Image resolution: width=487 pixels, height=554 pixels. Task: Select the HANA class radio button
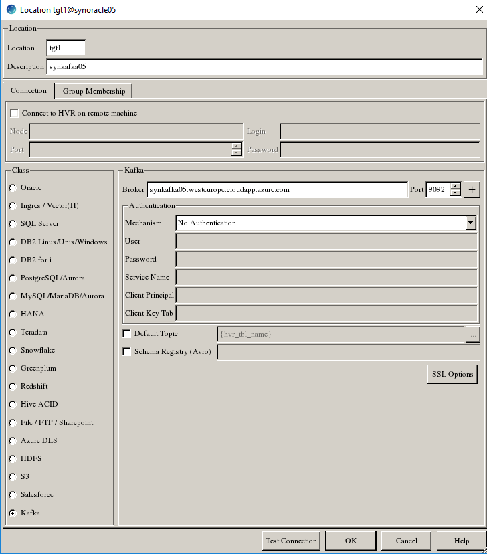click(x=13, y=314)
